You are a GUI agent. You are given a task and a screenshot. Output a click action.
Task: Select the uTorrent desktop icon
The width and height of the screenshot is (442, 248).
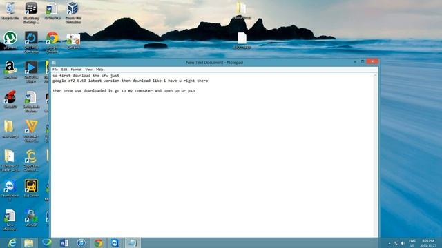pos(10,40)
